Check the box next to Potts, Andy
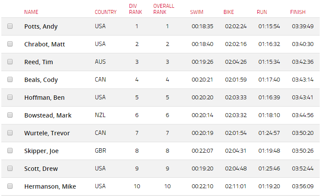Image resolution: width=321 pixels, height=196 pixels. coord(10,26)
